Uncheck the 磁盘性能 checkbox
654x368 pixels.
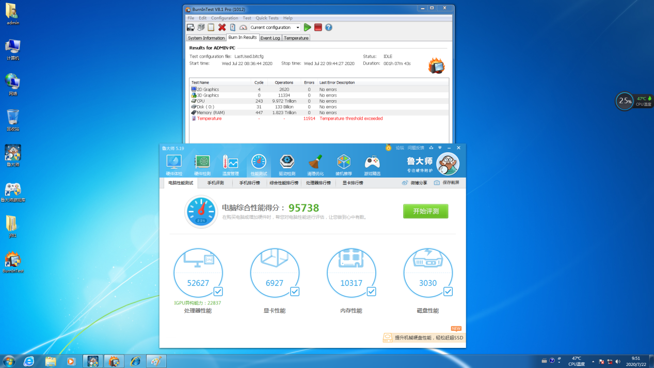click(x=448, y=292)
